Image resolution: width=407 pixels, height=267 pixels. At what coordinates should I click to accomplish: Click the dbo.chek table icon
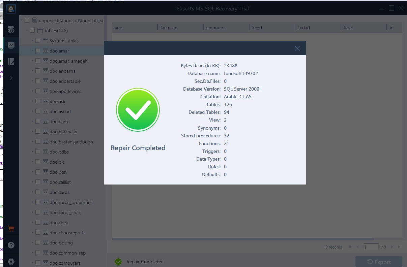[x=46, y=223]
